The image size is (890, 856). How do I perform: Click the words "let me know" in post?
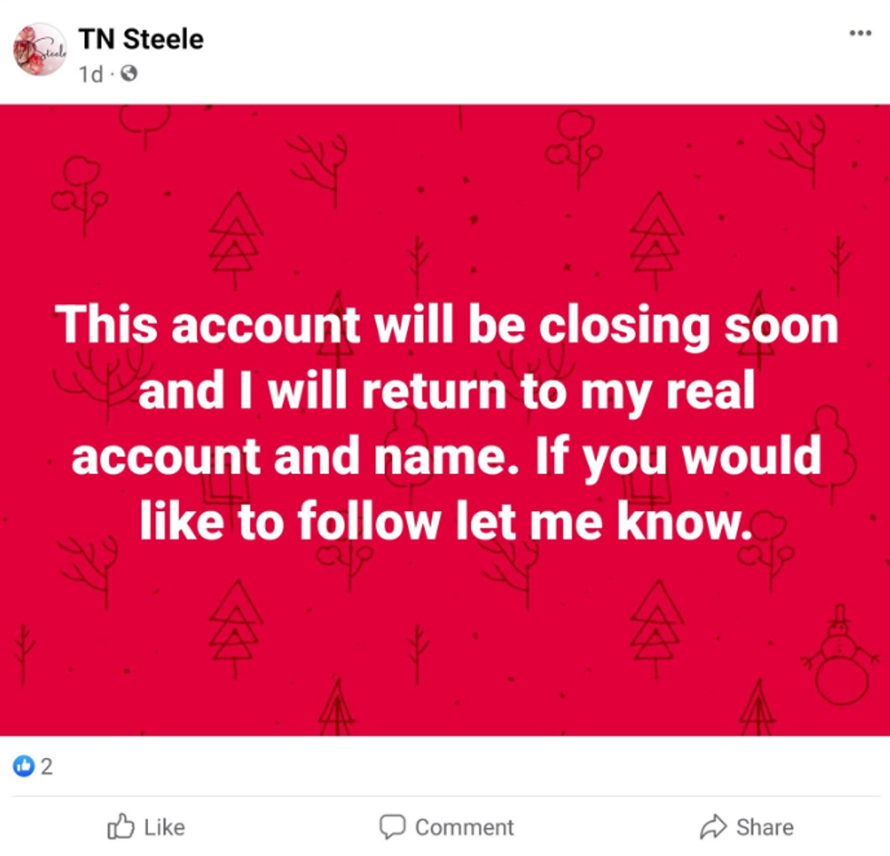[651, 522]
